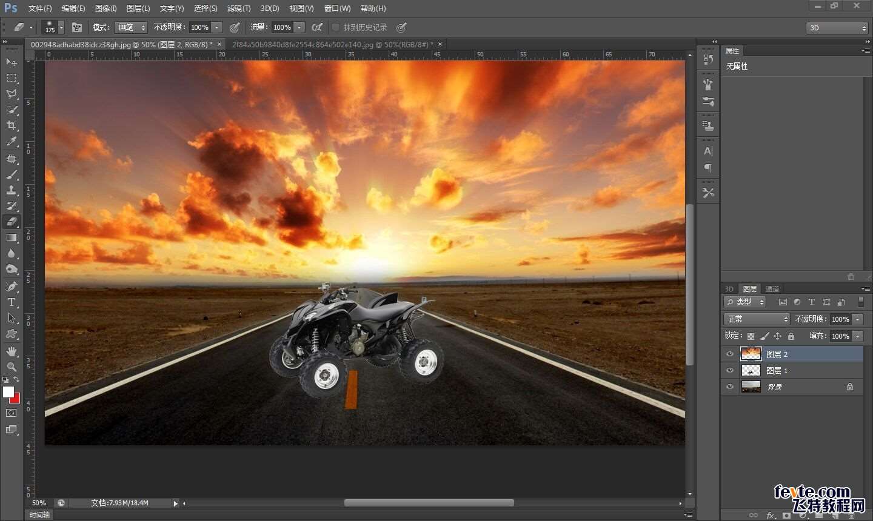
Task: Open brush preset picker arrow
Action: [61, 27]
